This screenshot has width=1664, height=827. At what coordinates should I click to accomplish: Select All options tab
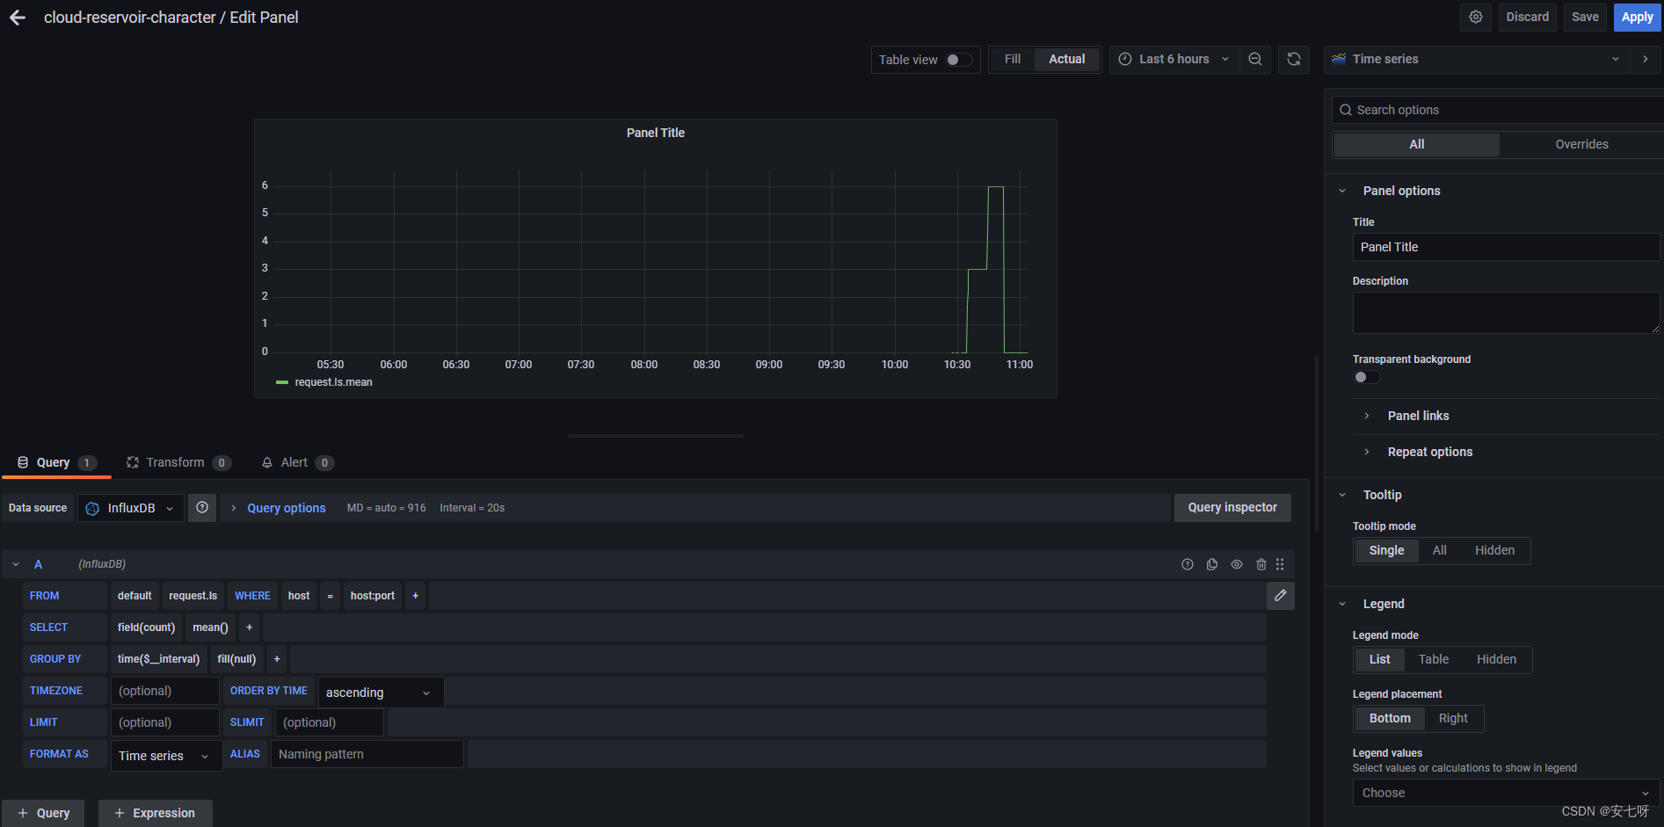tap(1417, 144)
